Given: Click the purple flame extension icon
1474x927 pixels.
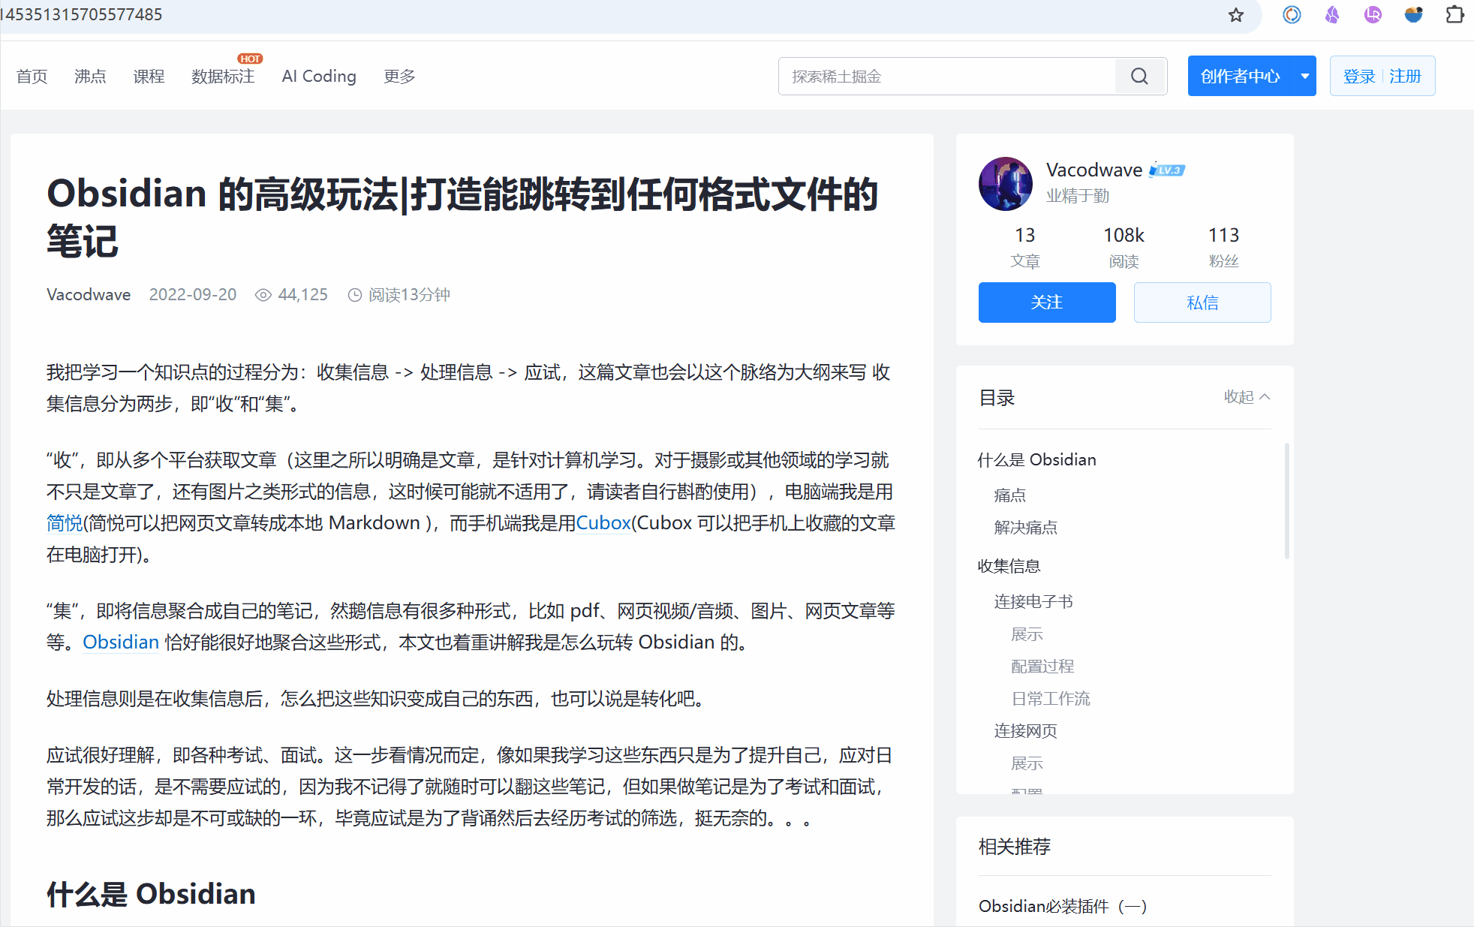Looking at the screenshot, I should [x=1332, y=15].
